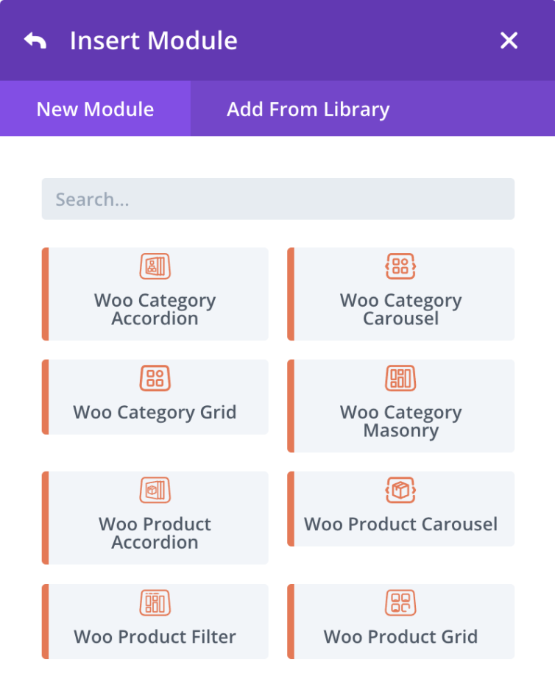The width and height of the screenshot is (555, 698).
Task: Select the Woo Category Grid module icon
Action: coord(155,378)
